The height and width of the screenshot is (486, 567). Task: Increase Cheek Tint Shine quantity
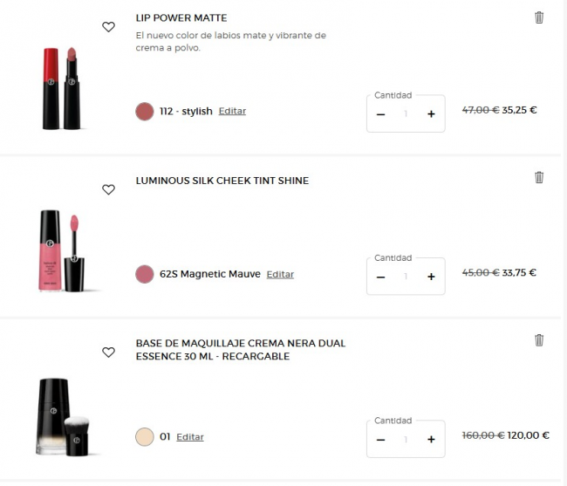[x=431, y=277]
